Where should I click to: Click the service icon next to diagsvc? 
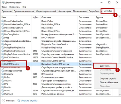(x=3, y=44)
